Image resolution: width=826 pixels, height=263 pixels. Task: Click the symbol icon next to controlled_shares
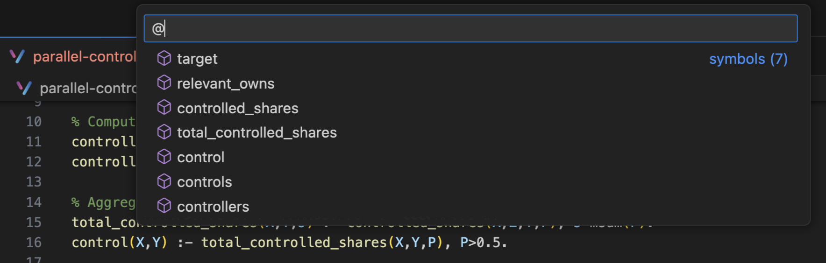(x=164, y=108)
